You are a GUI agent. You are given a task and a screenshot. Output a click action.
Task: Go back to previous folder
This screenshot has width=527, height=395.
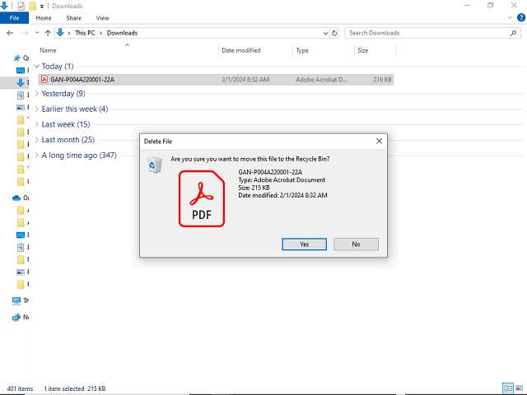pyautogui.click(x=10, y=33)
